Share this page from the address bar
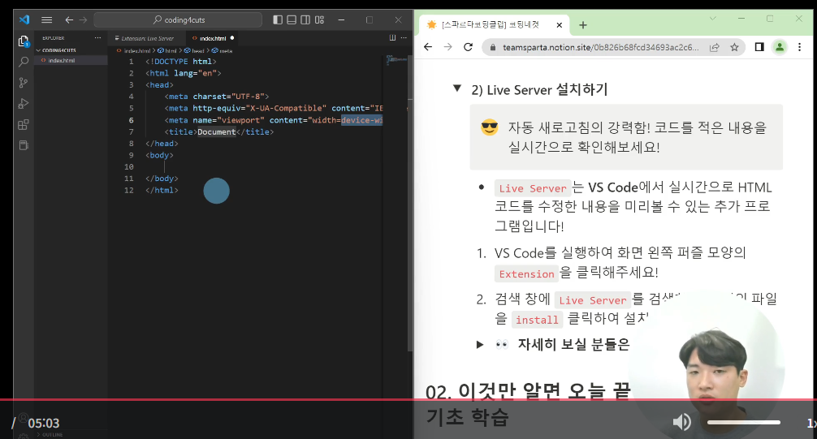The height and width of the screenshot is (439, 817). (x=715, y=47)
